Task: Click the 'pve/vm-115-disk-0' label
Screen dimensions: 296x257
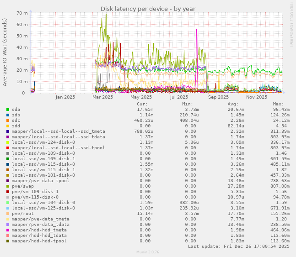Action: click(35, 197)
